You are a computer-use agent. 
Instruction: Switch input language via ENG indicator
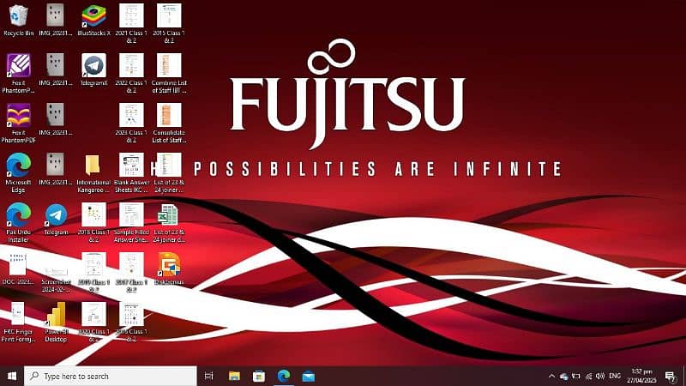[x=615, y=376]
